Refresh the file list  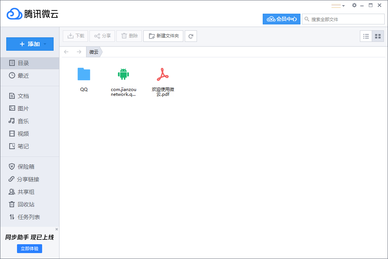pos(191,36)
